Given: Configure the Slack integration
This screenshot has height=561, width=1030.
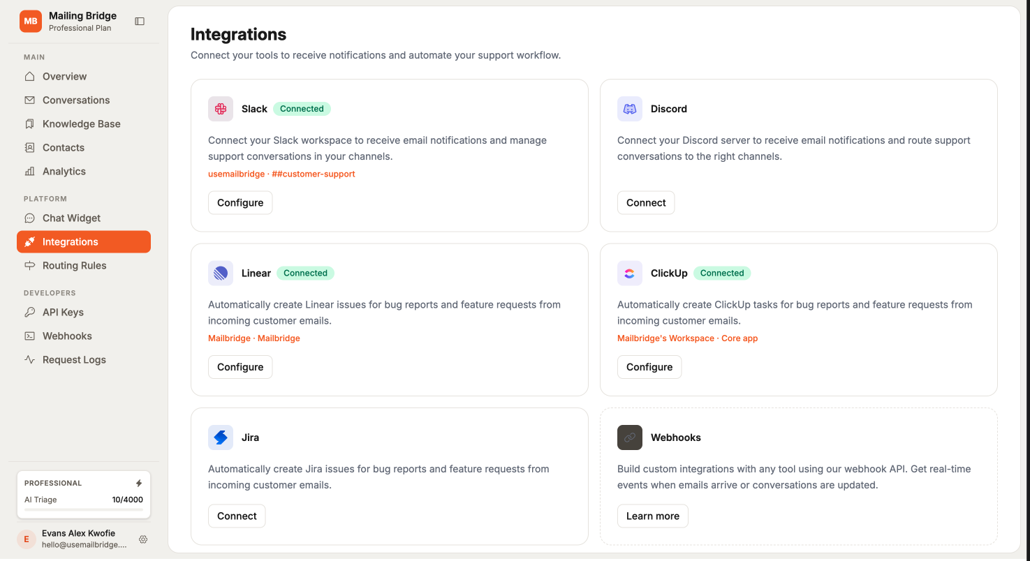Looking at the screenshot, I should pyautogui.click(x=240, y=202).
